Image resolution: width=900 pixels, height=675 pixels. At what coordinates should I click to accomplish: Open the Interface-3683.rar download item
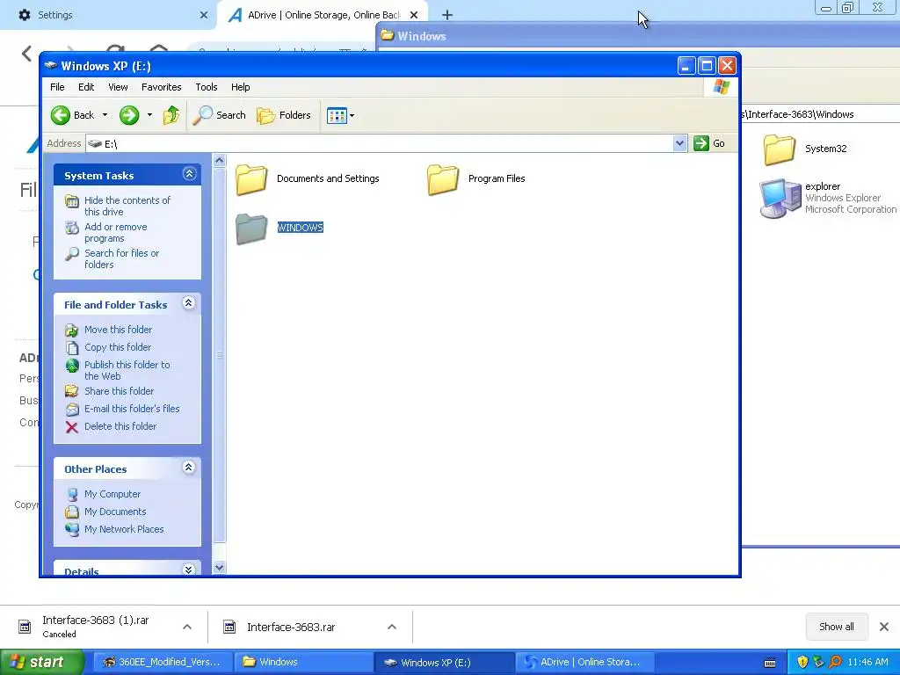[x=291, y=627]
